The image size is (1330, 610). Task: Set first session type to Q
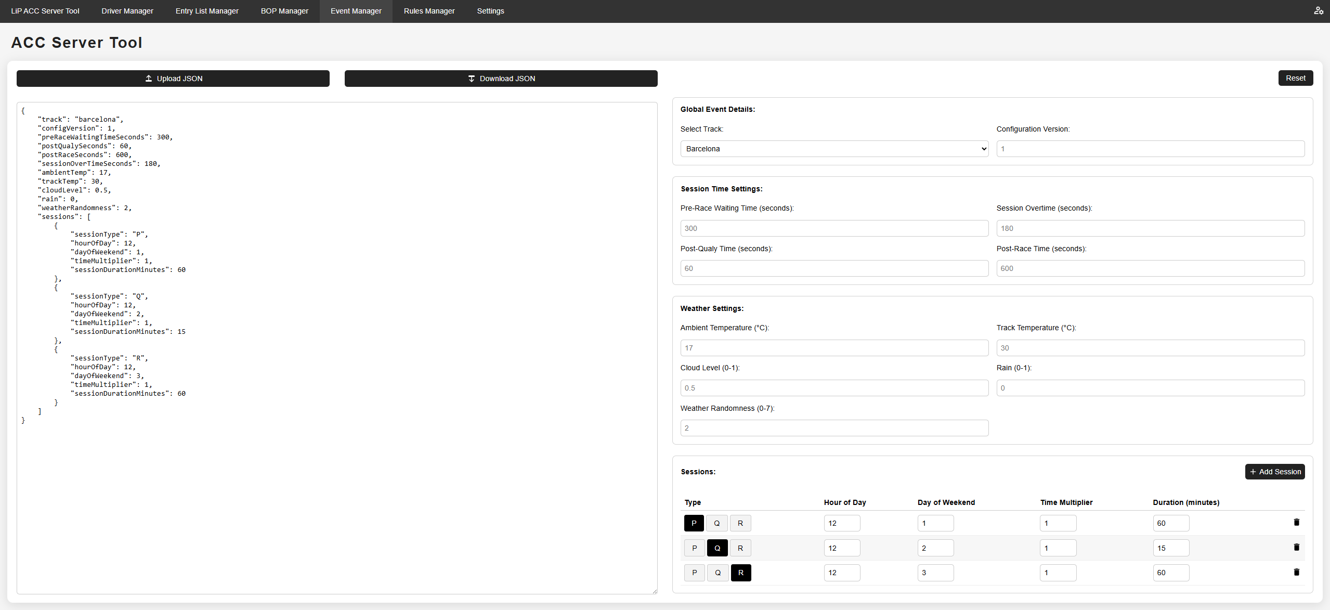coord(717,523)
